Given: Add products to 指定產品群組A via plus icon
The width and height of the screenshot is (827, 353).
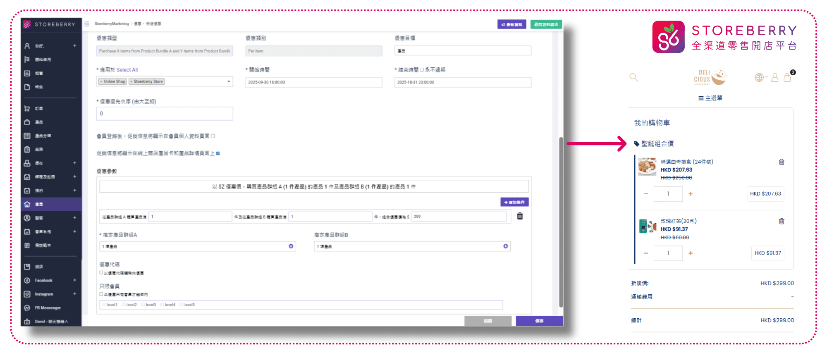Looking at the screenshot, I should tap(291, 246).
